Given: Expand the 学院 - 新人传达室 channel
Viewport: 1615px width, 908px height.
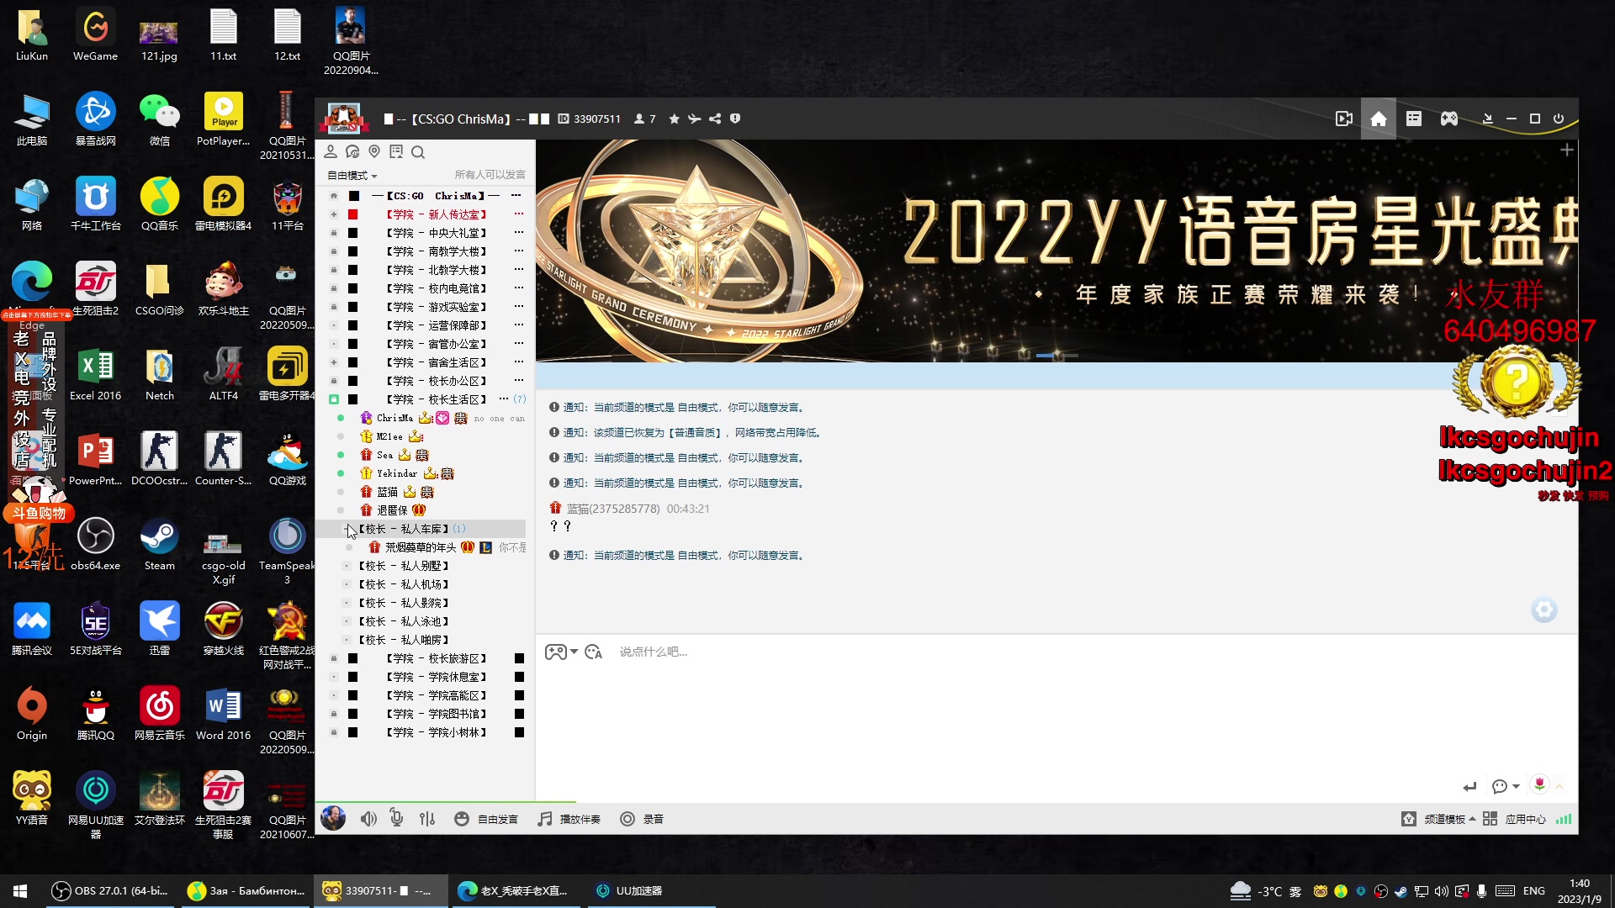Looking at the screenshot, I should 334,214.
